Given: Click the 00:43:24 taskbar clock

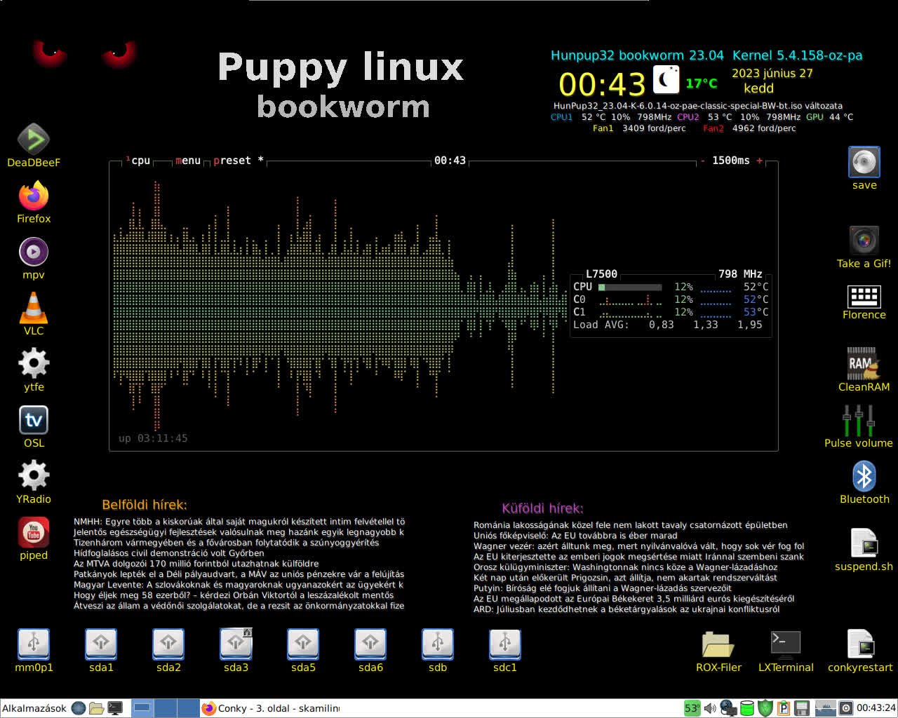Looking at the screenshot, I should [x=876, y=708].
